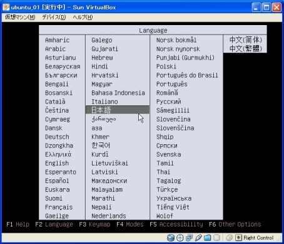Pick 中文(繁體) language
Screen dimensions: 284x244
pyautogui.click(x=246, y=48)
